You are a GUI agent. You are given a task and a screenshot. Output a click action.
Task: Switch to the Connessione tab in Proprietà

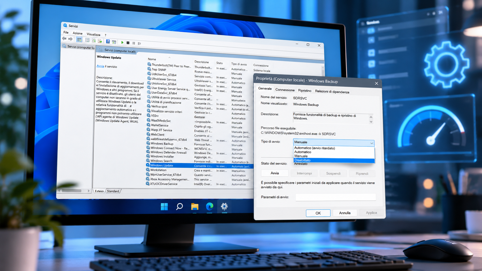(285, 90)
